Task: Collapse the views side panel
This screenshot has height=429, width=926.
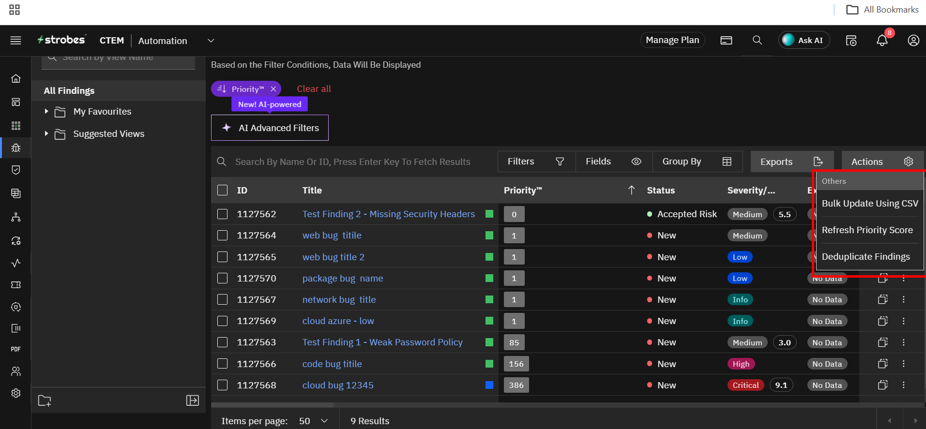Action: (192, 400)
